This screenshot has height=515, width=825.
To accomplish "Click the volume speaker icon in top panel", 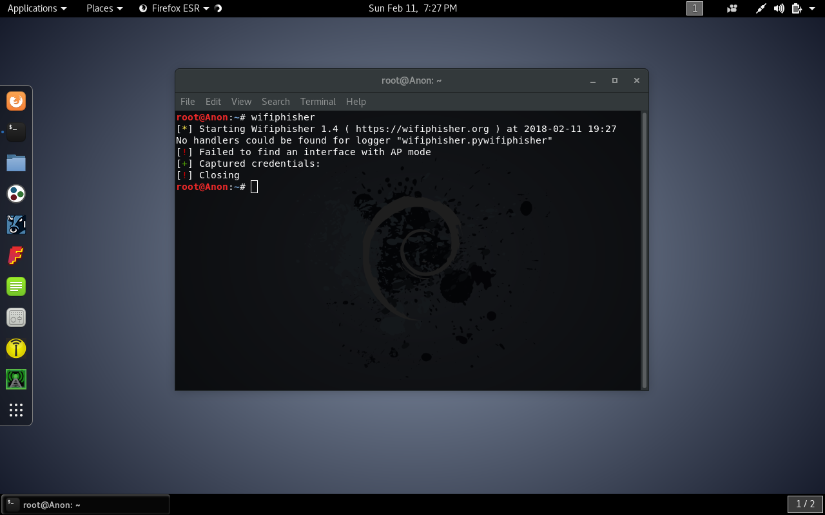I will [x=779, y=8].
